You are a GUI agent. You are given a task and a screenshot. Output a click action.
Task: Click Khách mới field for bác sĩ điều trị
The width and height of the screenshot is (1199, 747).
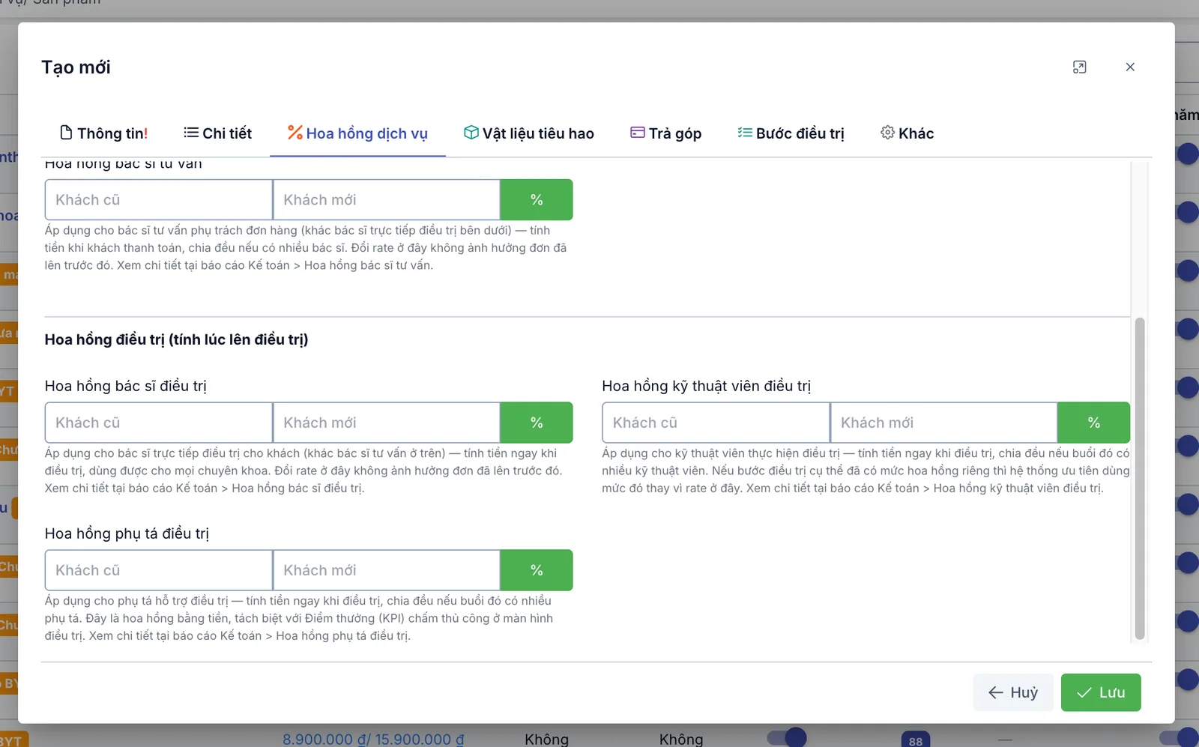[387, 423]
